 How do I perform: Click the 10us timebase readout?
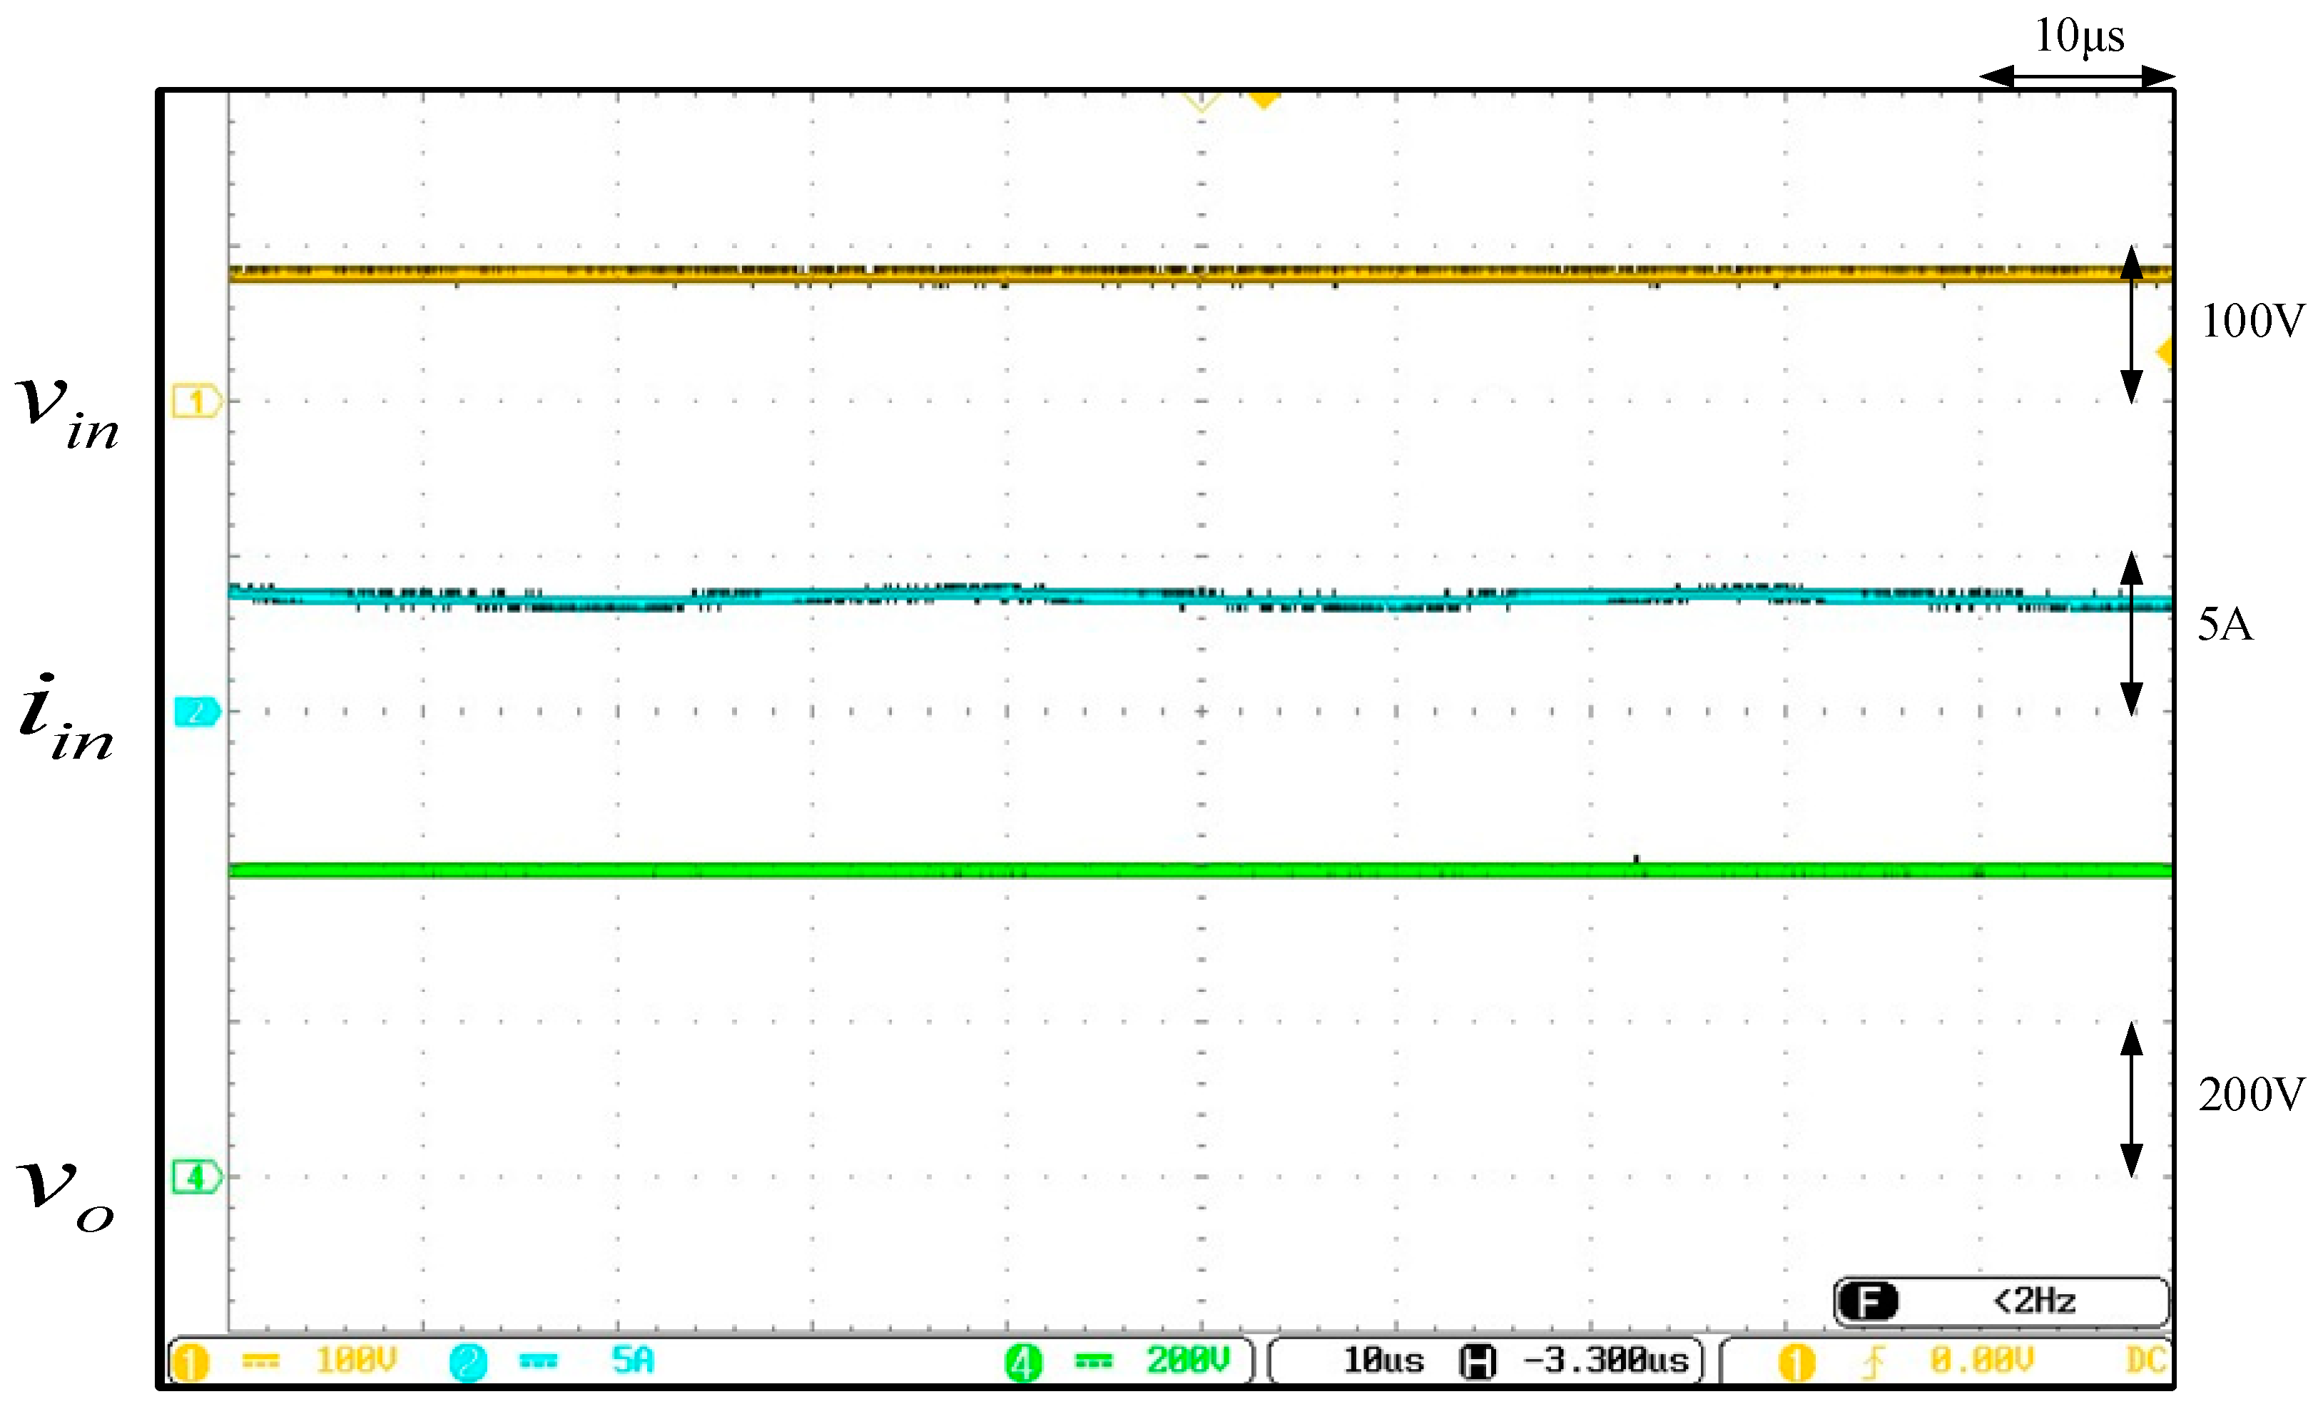click(1383, 1360)
